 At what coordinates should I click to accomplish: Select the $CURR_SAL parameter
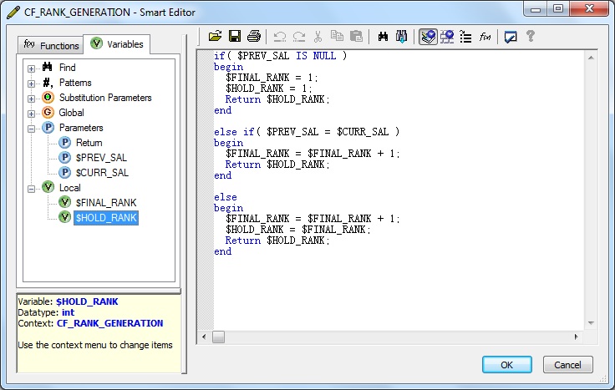click(x=102, y=173)
